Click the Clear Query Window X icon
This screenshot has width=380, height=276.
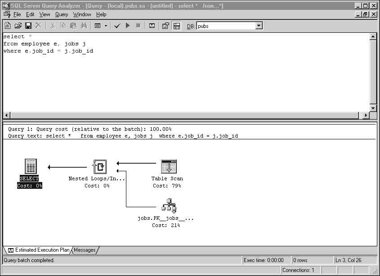pyautogui.click(x=38, y=26)
